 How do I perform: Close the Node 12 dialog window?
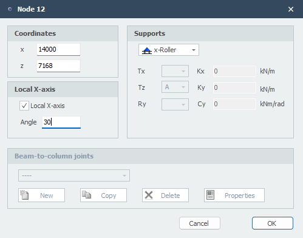pos(291,9)
